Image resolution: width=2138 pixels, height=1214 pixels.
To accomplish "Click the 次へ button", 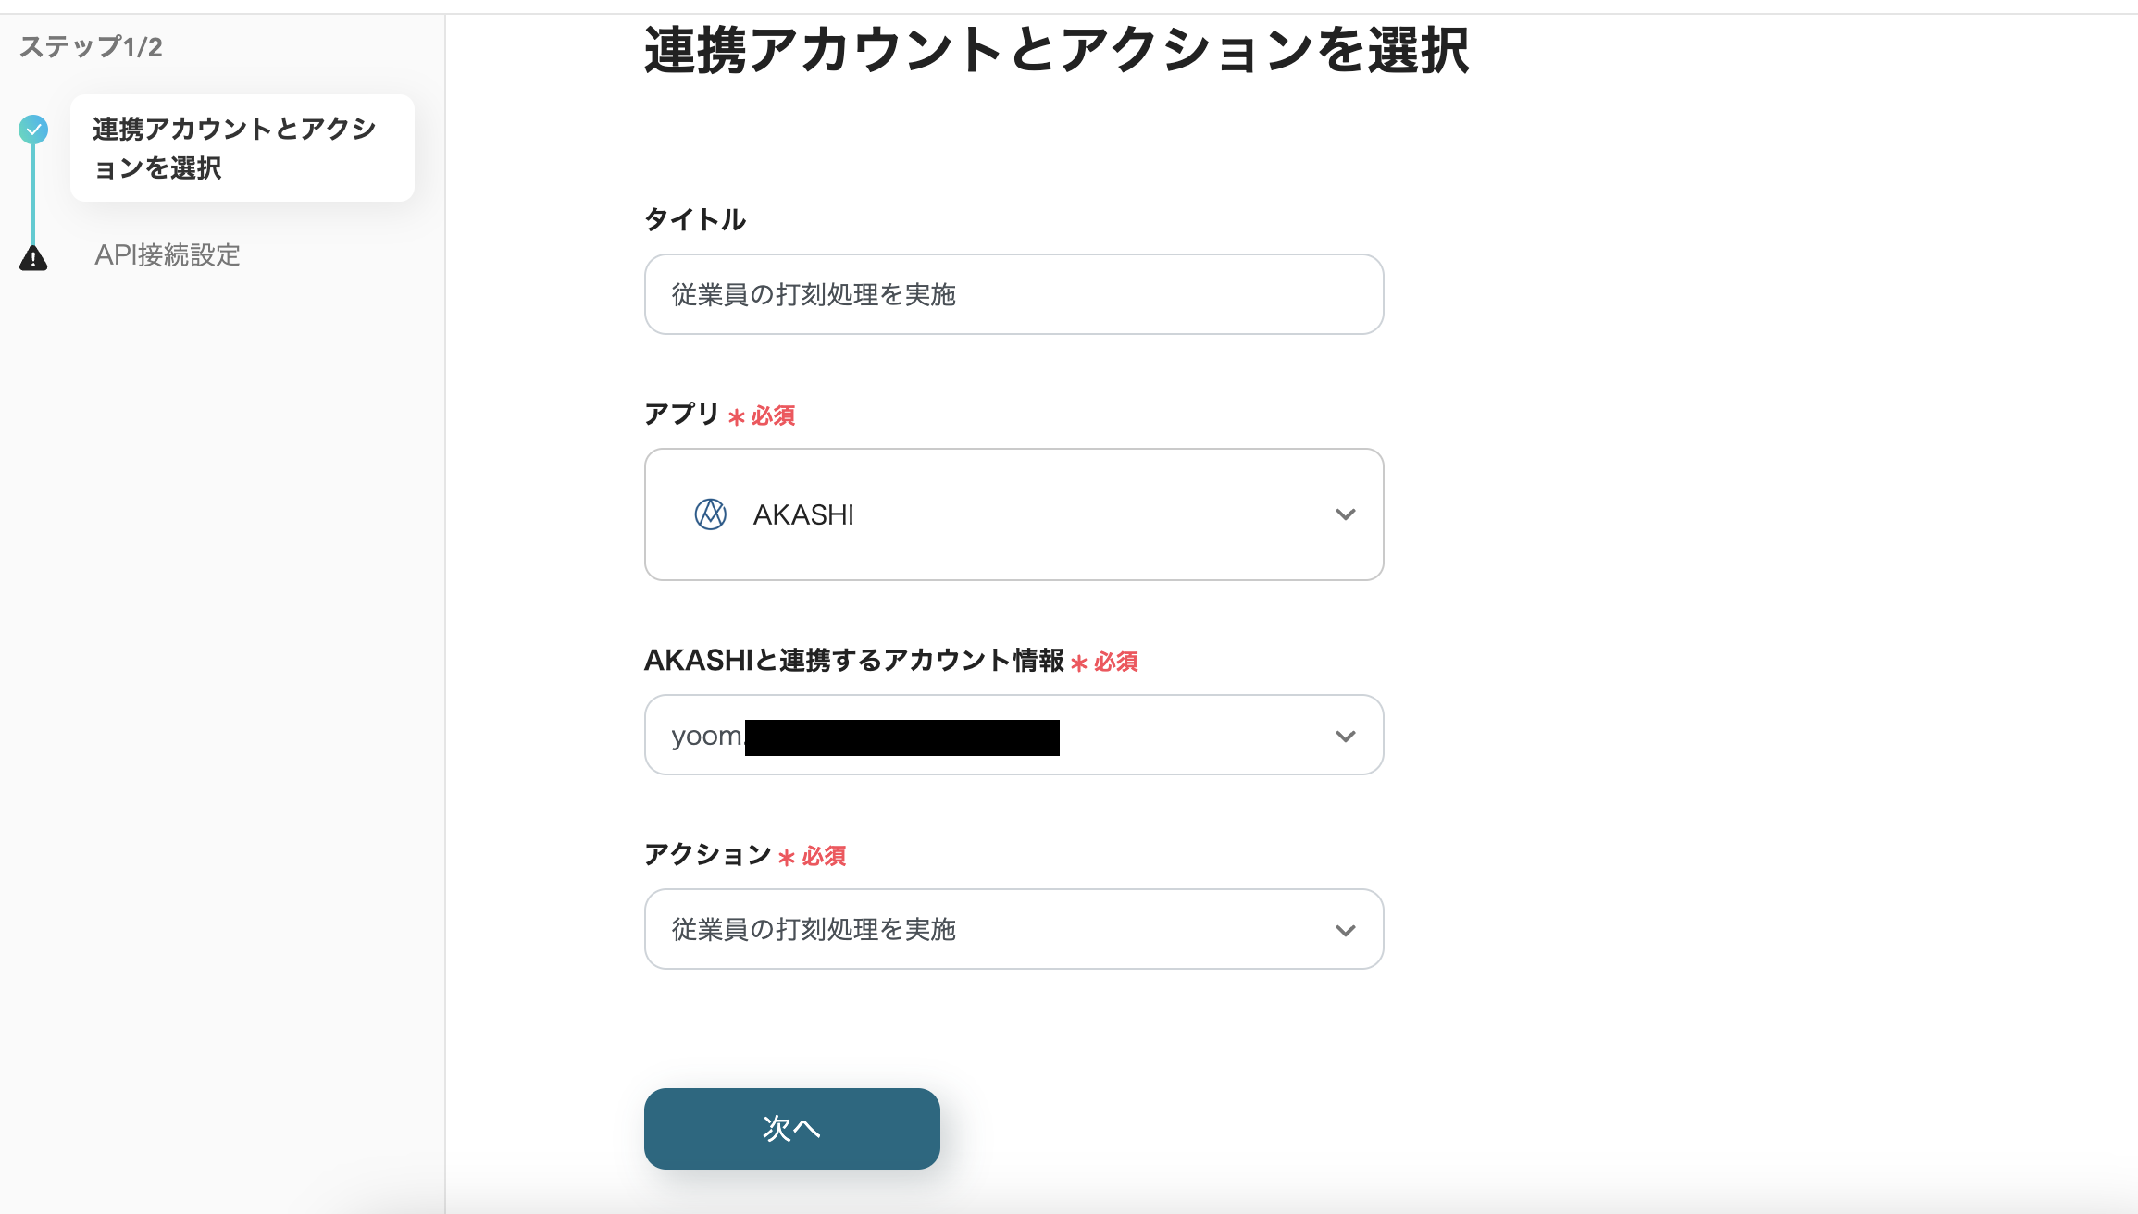I will click(791, 1128).
